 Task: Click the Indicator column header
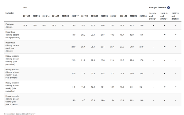click(x=10, y=13)
